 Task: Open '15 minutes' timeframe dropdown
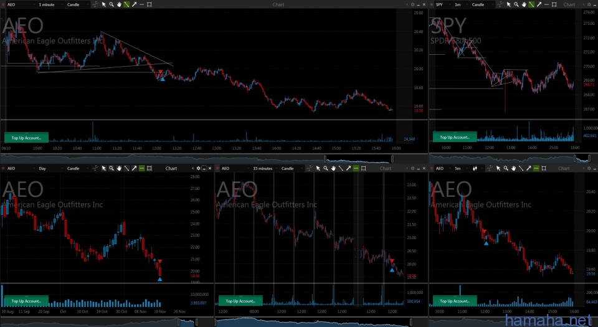265,168
